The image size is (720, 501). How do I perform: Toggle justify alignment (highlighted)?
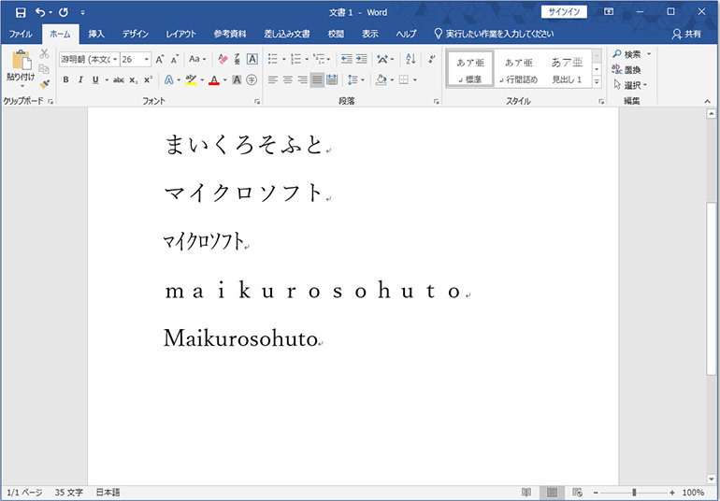(317, 79)
